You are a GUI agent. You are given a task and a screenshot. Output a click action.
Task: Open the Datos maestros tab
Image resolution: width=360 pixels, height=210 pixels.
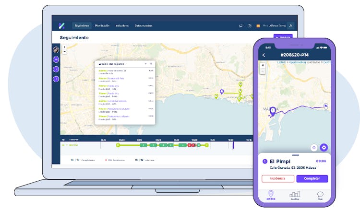click(x=143, y=26)
